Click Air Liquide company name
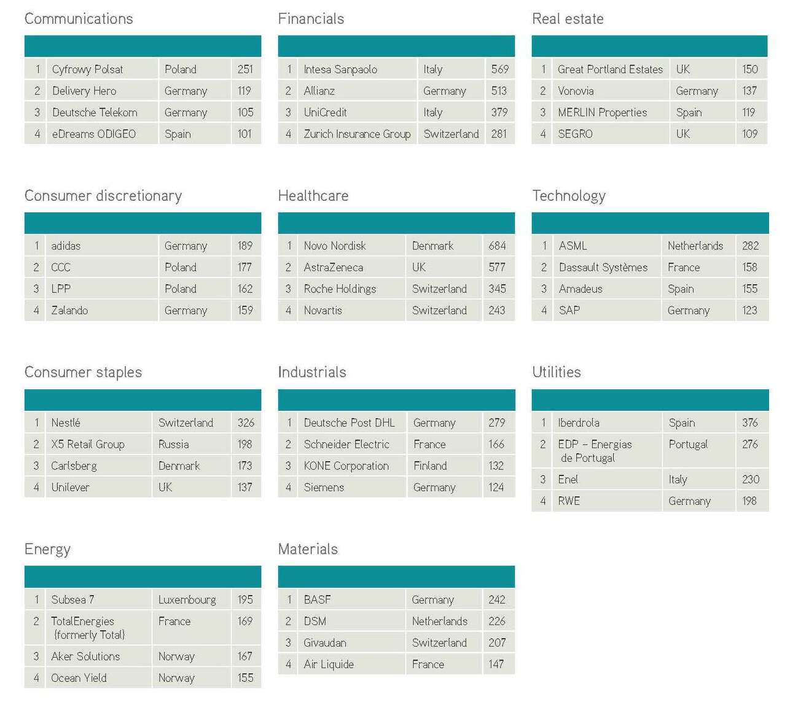The width and height of the screenshot is (793, 705). (x=329, y=664)
